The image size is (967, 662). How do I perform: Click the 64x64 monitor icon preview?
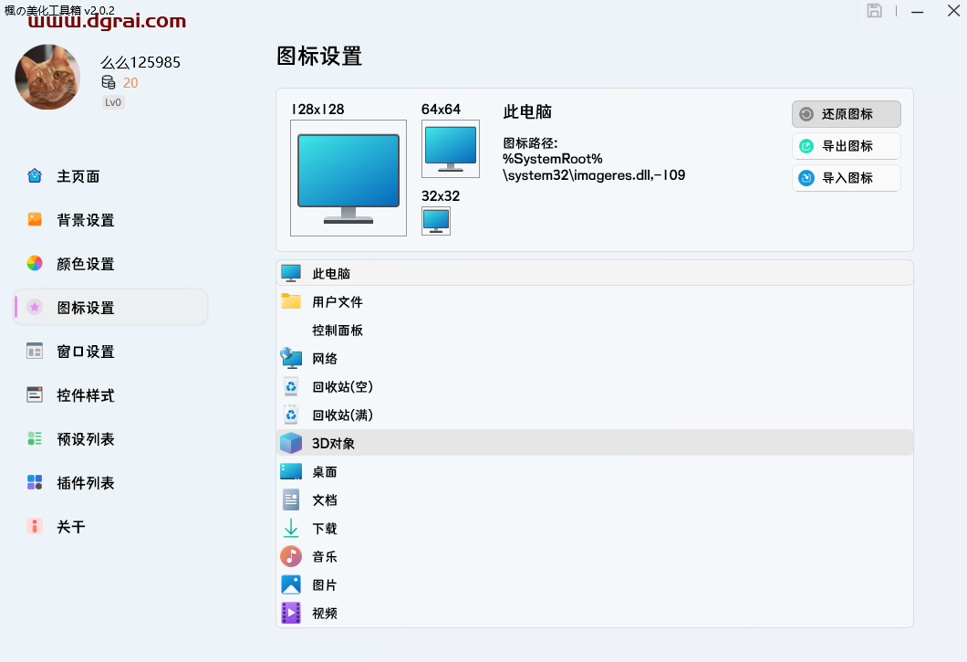coord(450,149)
